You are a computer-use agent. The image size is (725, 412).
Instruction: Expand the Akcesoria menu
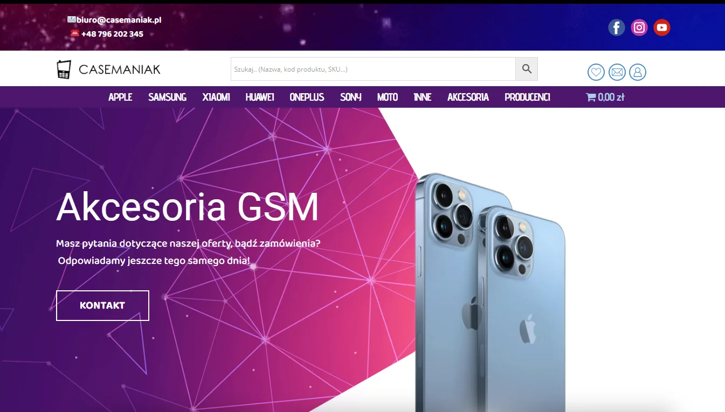468,97
